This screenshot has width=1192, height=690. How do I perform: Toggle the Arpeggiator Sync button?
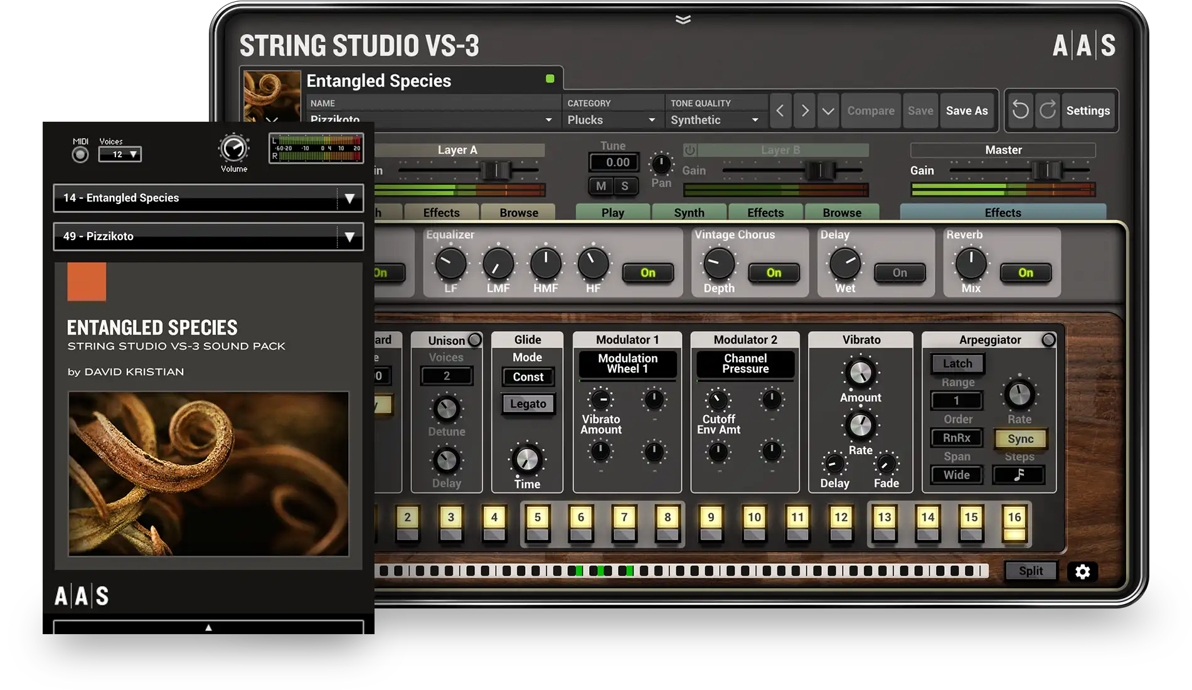point(1020,439)
